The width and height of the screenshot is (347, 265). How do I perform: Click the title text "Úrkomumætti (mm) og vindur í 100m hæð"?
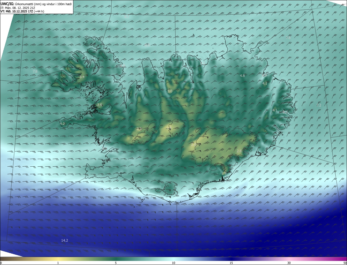click(x=43, y=4)
